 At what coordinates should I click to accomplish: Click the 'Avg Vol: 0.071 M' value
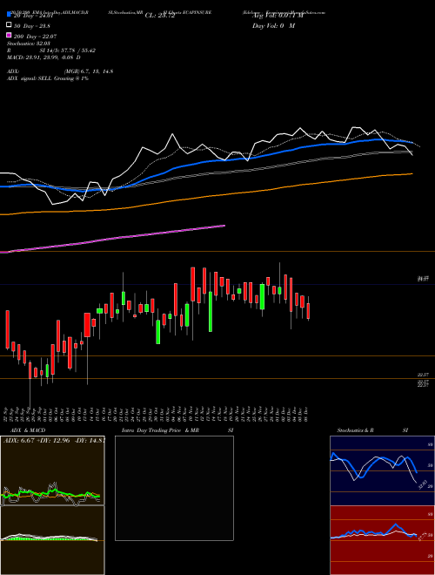(x=278, y=16)
